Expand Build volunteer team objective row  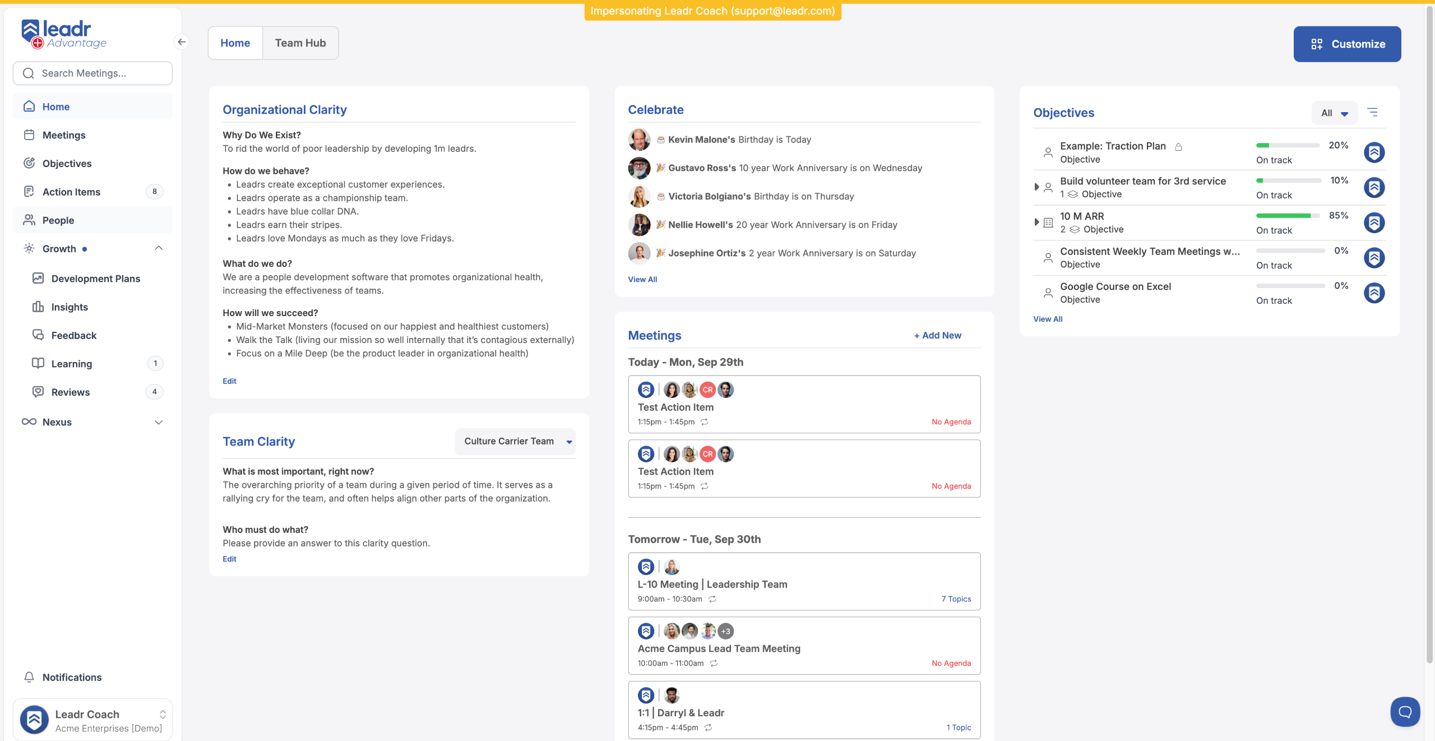(1036, 187)
